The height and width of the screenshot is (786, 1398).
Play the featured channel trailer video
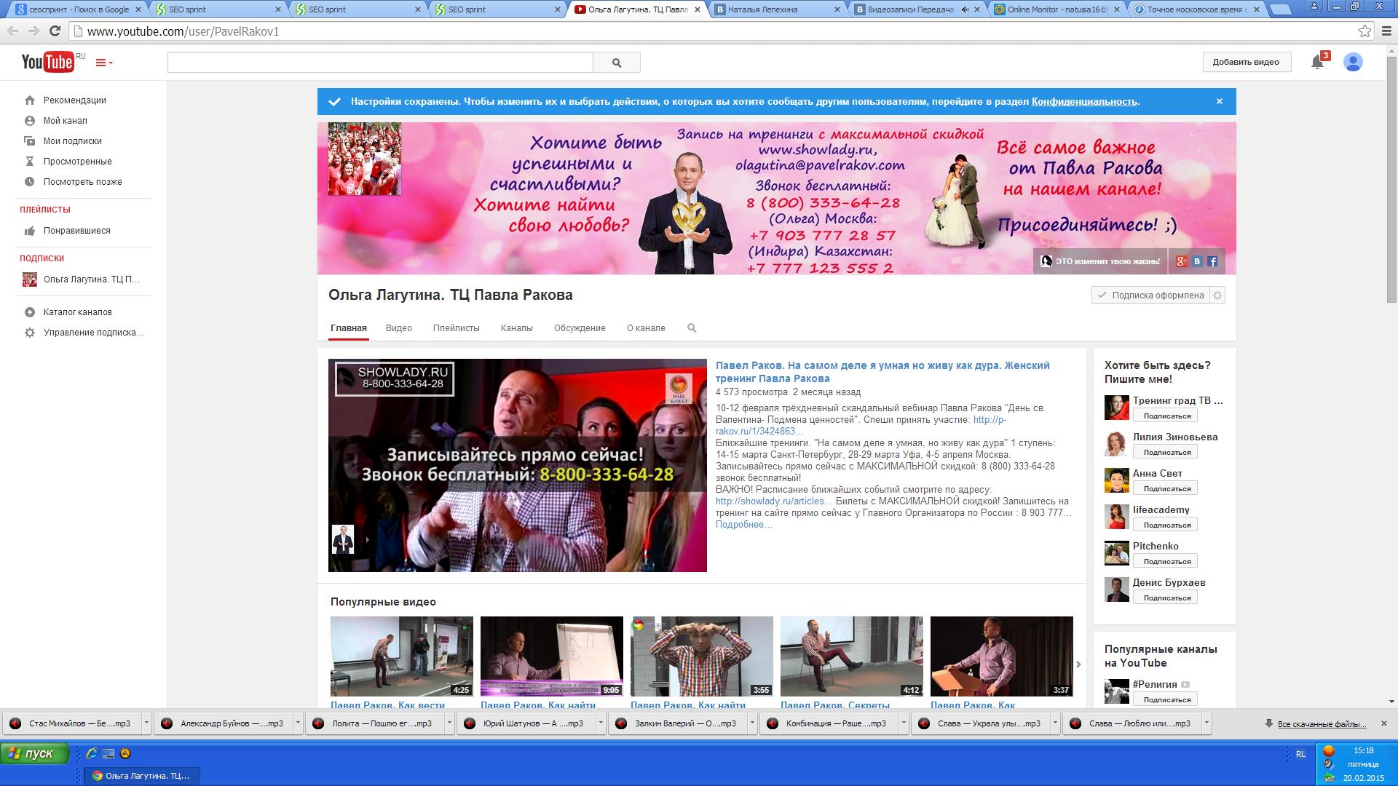pyautogui.click(x=518, y=465)
